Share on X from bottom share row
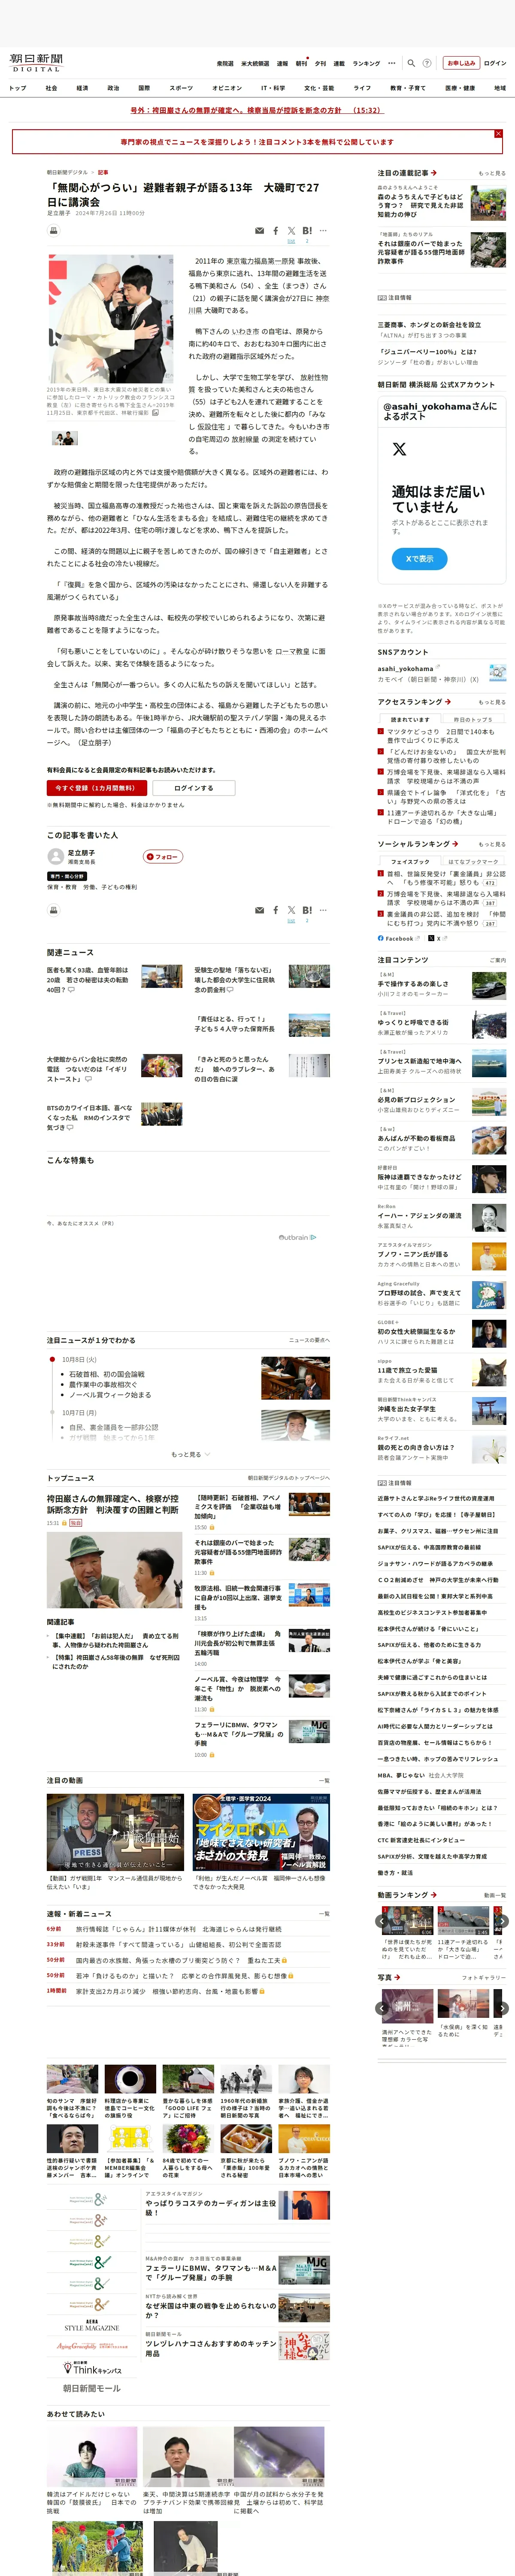 tap(291, 910)
